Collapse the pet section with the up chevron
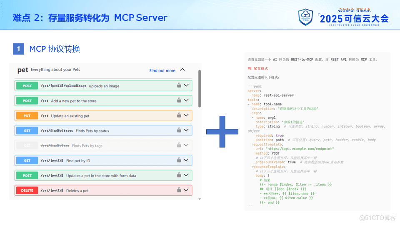The image size is (400, 225). click(182, 70)
